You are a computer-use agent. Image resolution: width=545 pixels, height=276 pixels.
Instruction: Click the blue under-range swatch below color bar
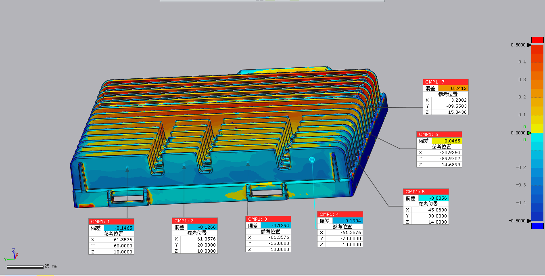[537, 226]
